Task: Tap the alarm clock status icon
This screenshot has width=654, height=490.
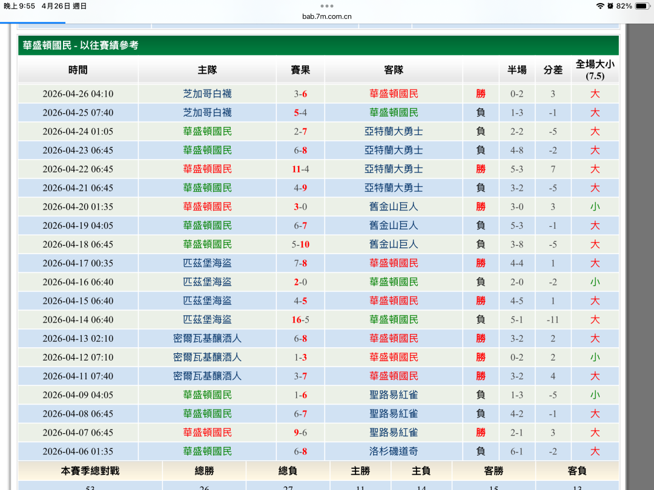Action: [610, 6]
